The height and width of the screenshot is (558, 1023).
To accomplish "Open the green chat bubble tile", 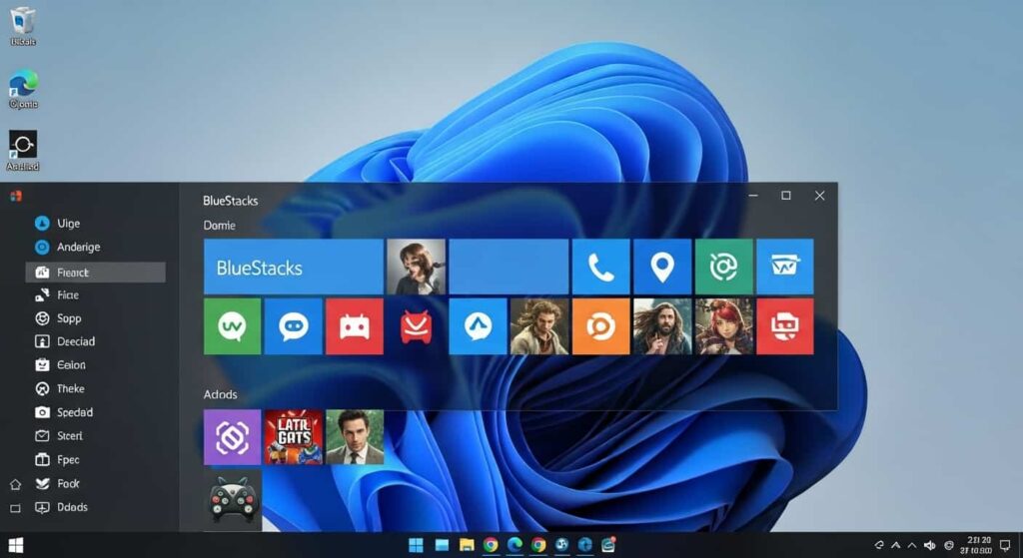I will coord(232,326).
